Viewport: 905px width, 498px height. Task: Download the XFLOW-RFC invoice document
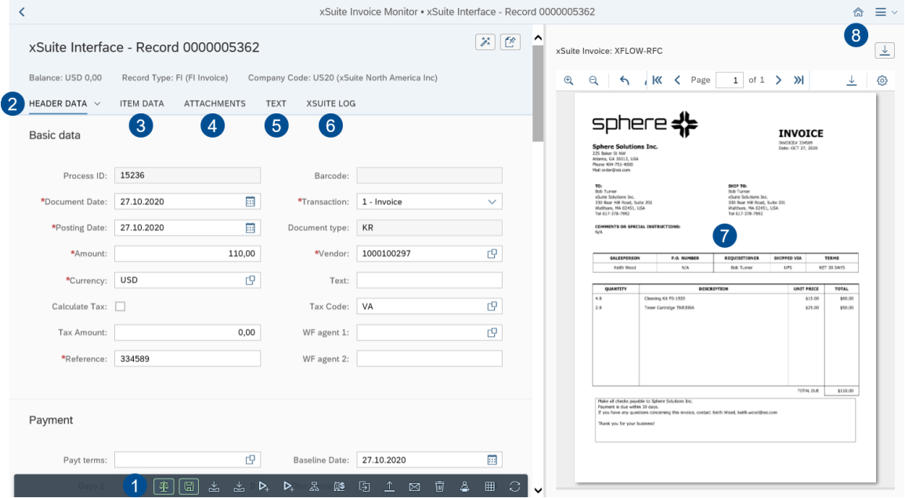pos(885,49)
